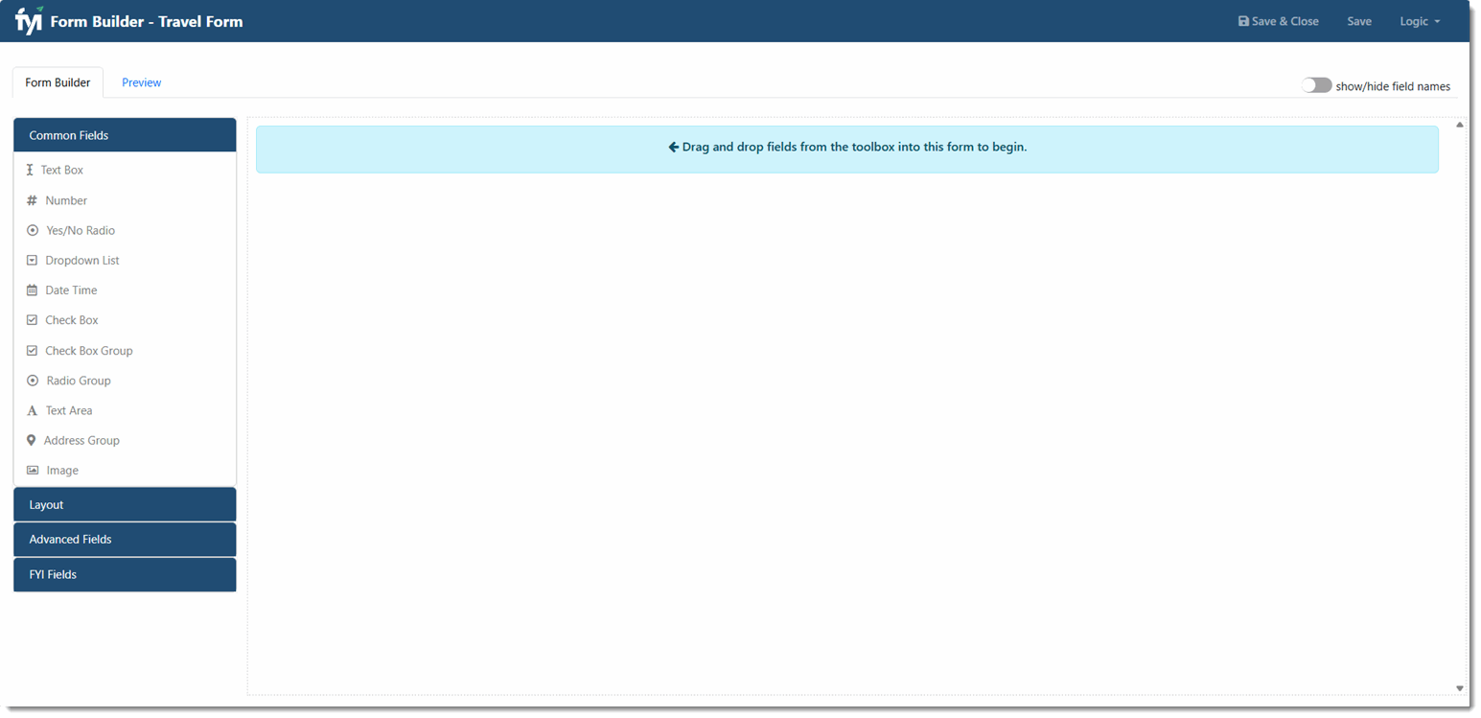Image resolution: width=1481 pixels, height=718 pixels.
Task: Select the Address Group field label
Action: pos(81,440)
